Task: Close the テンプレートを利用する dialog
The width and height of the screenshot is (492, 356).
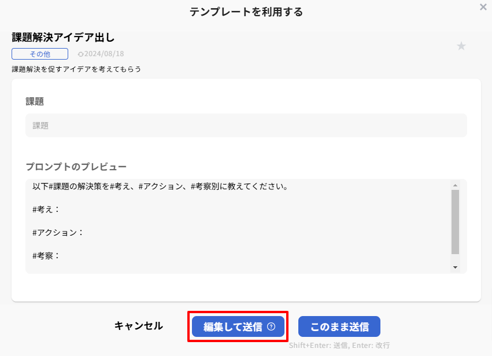Action: (483, 7)
